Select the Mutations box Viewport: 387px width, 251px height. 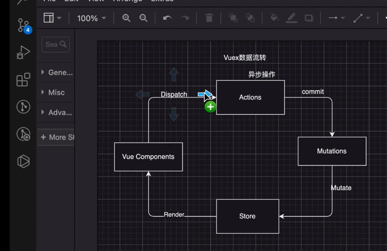(x=332, y=151)
